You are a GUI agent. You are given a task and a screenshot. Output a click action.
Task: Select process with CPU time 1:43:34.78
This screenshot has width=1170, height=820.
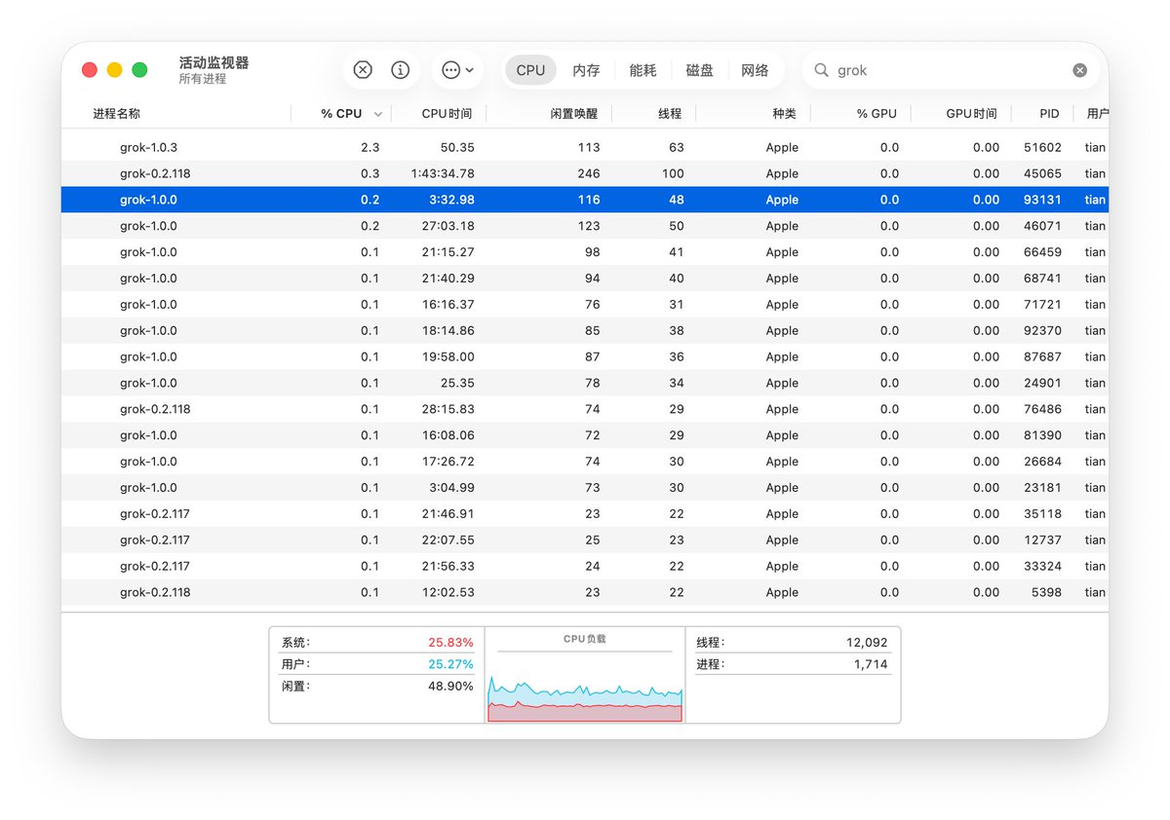click(x=585, y=173)
